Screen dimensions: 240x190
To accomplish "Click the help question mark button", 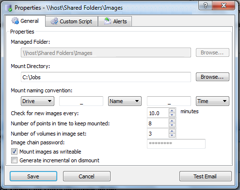I will click(205, 6).
